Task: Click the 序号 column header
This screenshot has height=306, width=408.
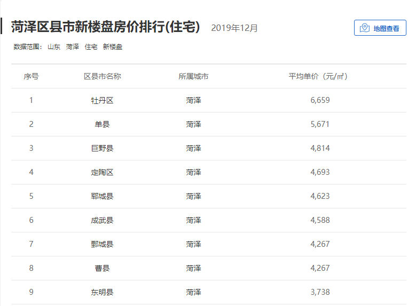Action: point(31,76)
